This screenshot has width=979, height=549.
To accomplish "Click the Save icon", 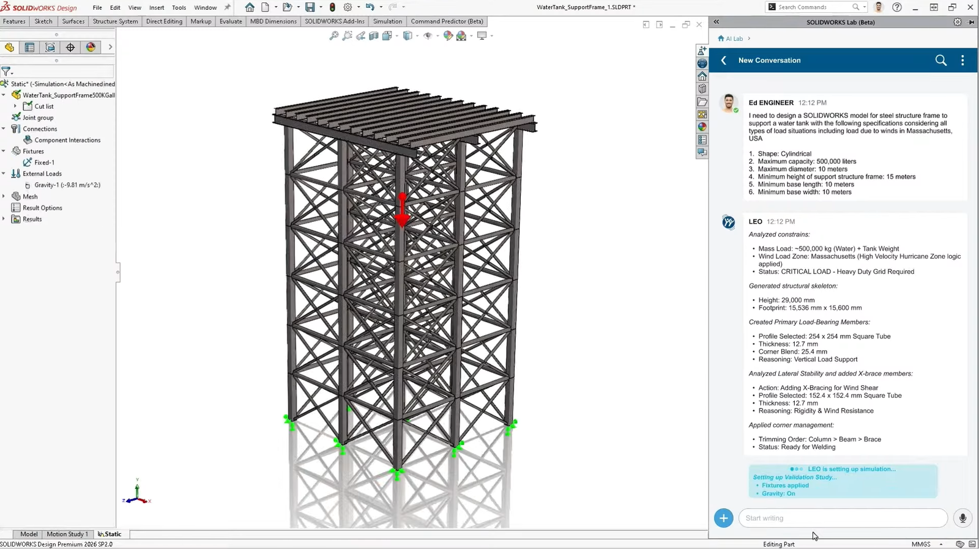I will pos(310,7).
